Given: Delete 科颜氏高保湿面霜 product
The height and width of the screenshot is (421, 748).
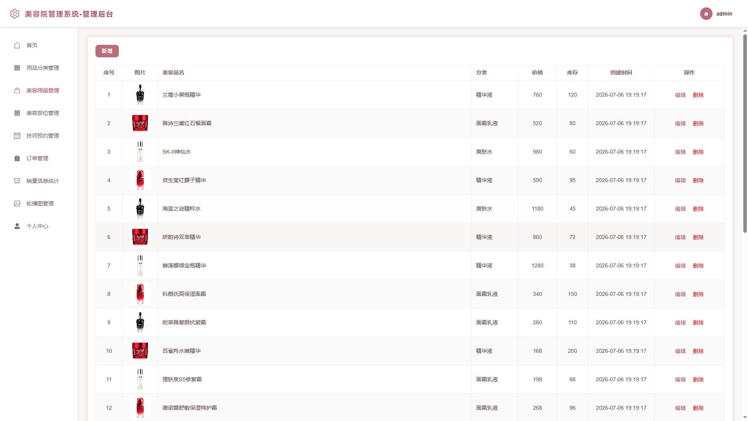Looking at the screenshot, I should 698,294.
